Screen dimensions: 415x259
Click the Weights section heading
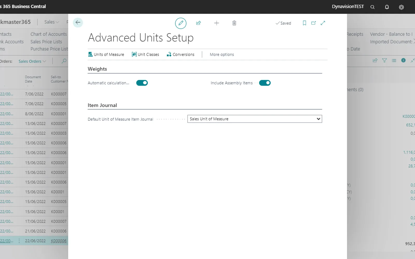97,69
